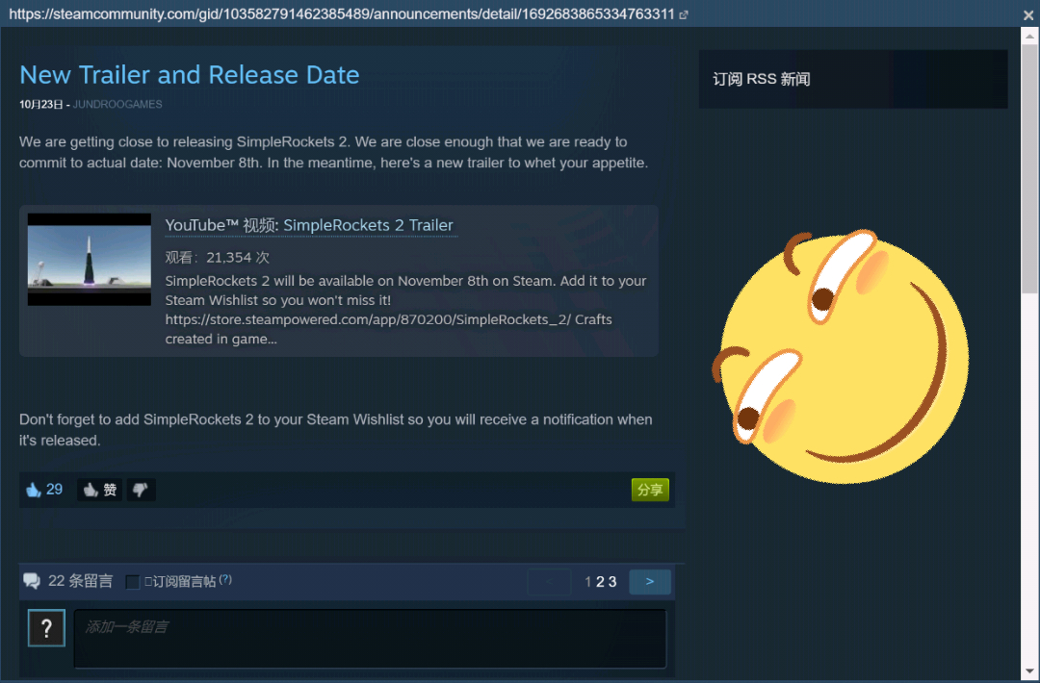The image size is (1040, 683).
Task: Open the external link icon beside the URL
Action: 683,14
